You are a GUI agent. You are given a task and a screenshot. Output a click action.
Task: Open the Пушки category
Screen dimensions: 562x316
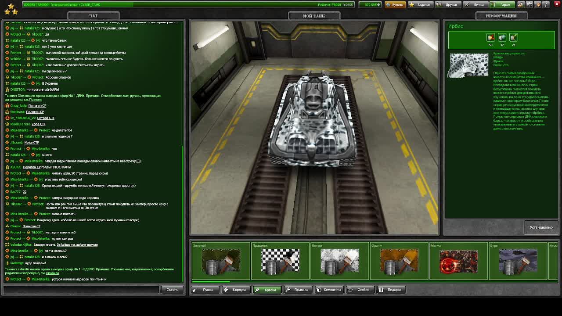point(205,290)
